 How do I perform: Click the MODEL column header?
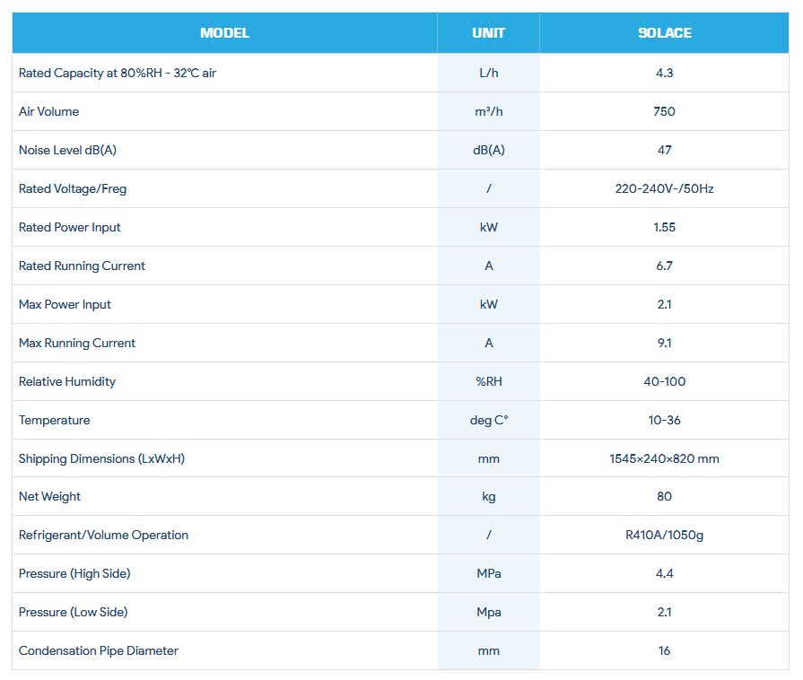pyautogui.click(x=224, y=33)
